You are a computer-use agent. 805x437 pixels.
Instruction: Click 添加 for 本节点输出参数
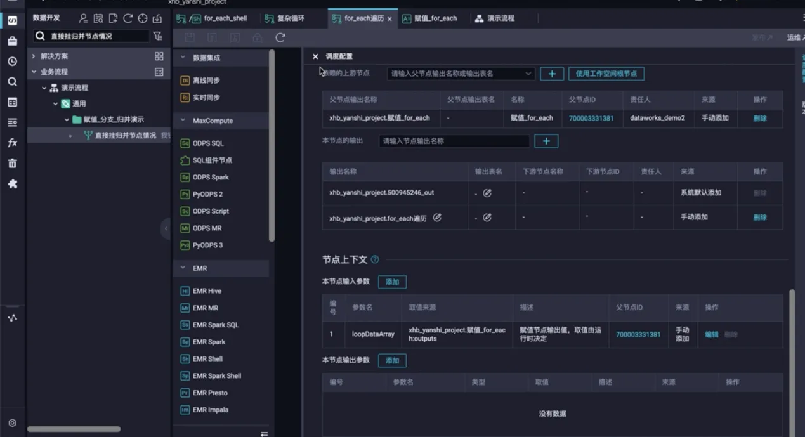pyautogui.click(x=392, y=360)
